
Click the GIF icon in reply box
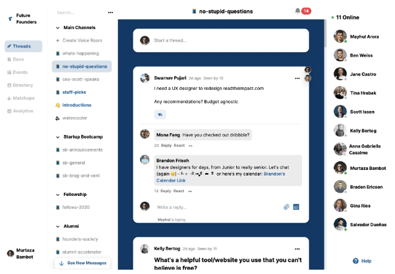pos(296,206)
